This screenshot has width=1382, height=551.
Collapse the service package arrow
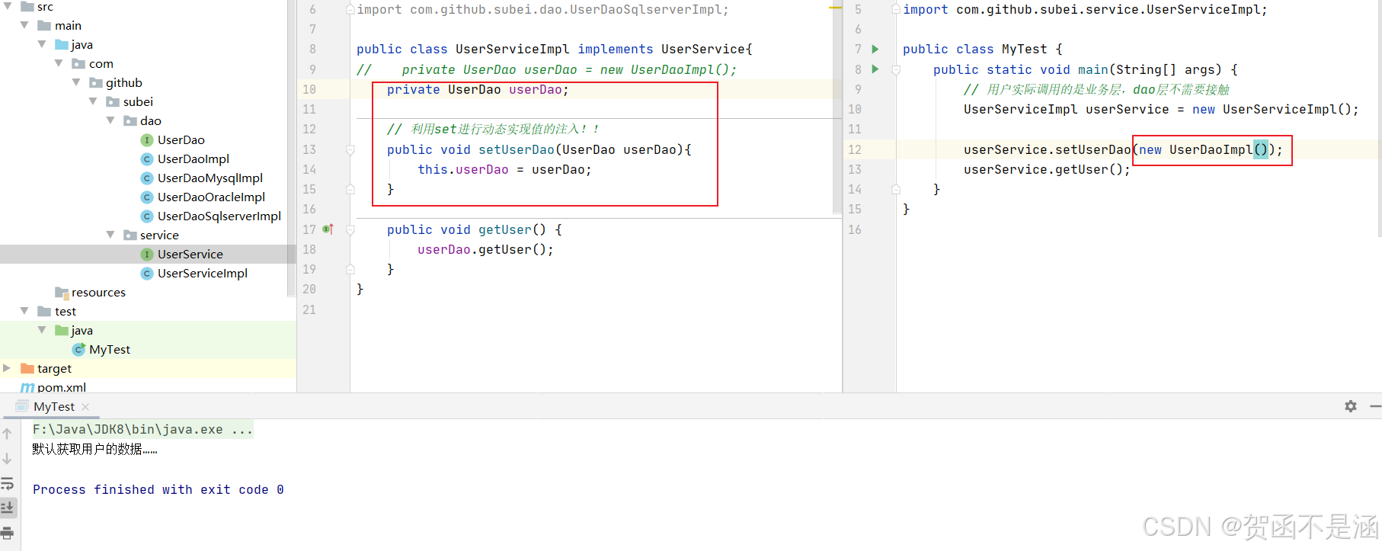[x=111, y=235]
